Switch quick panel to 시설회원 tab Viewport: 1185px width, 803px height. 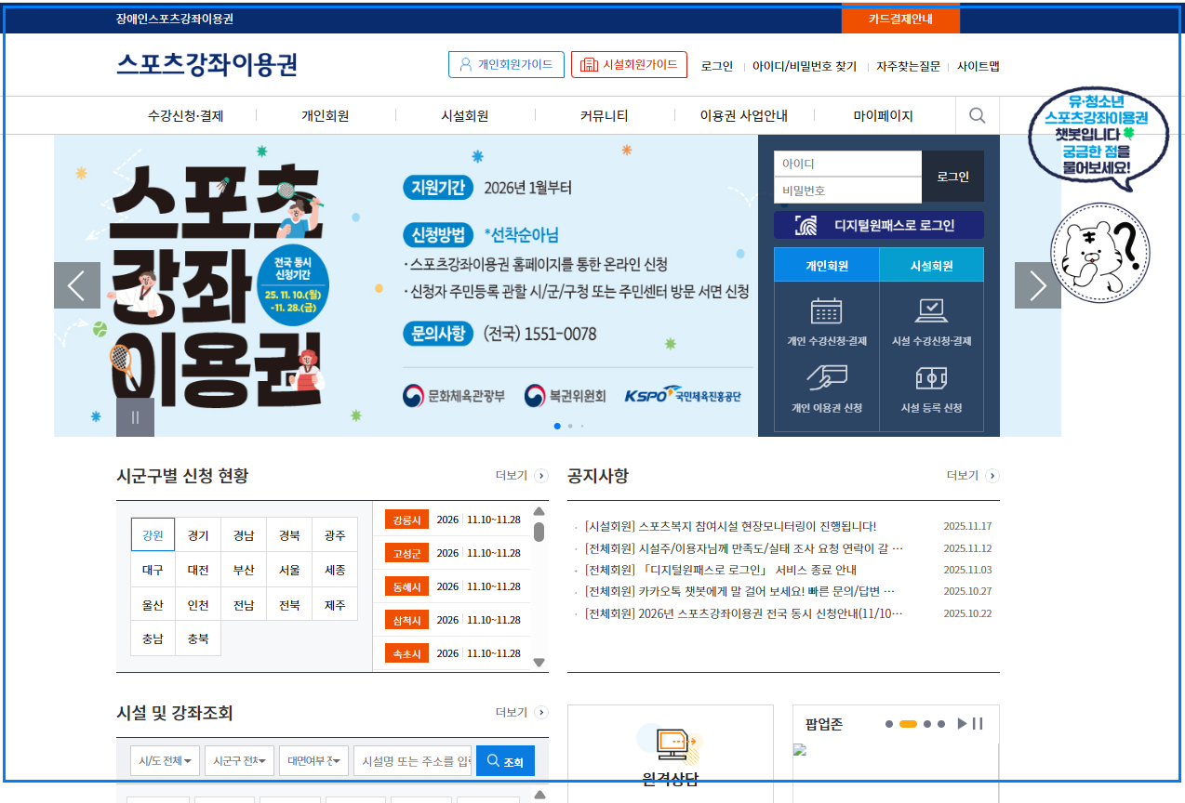tap(931, 264)
